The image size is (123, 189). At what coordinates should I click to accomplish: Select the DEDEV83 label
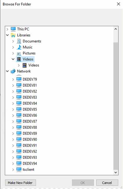pos(30,97)
